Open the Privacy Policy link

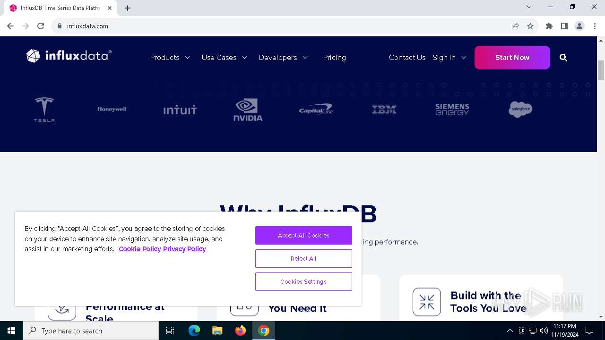click(x=184, y=249)
